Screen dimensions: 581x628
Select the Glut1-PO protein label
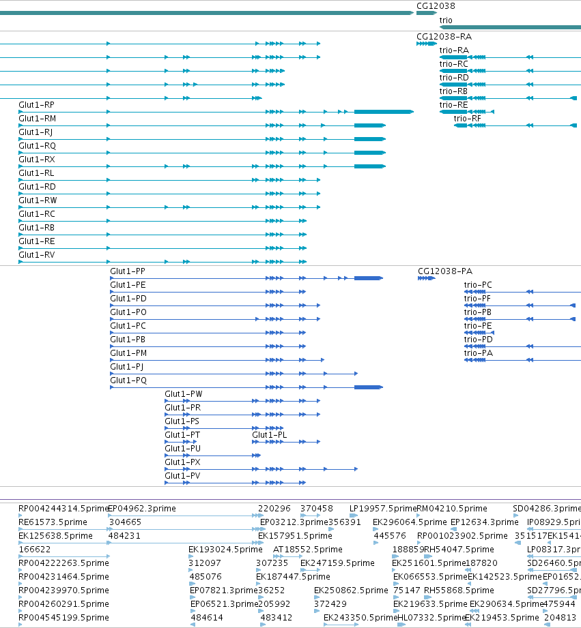(128, 312)
